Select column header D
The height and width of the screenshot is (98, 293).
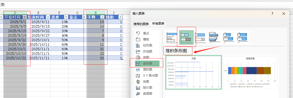click(15, 13)
